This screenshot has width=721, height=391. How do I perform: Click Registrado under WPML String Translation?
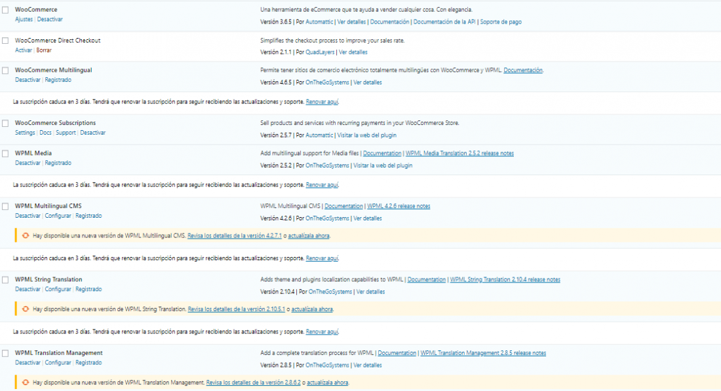[x=88, y=289]
